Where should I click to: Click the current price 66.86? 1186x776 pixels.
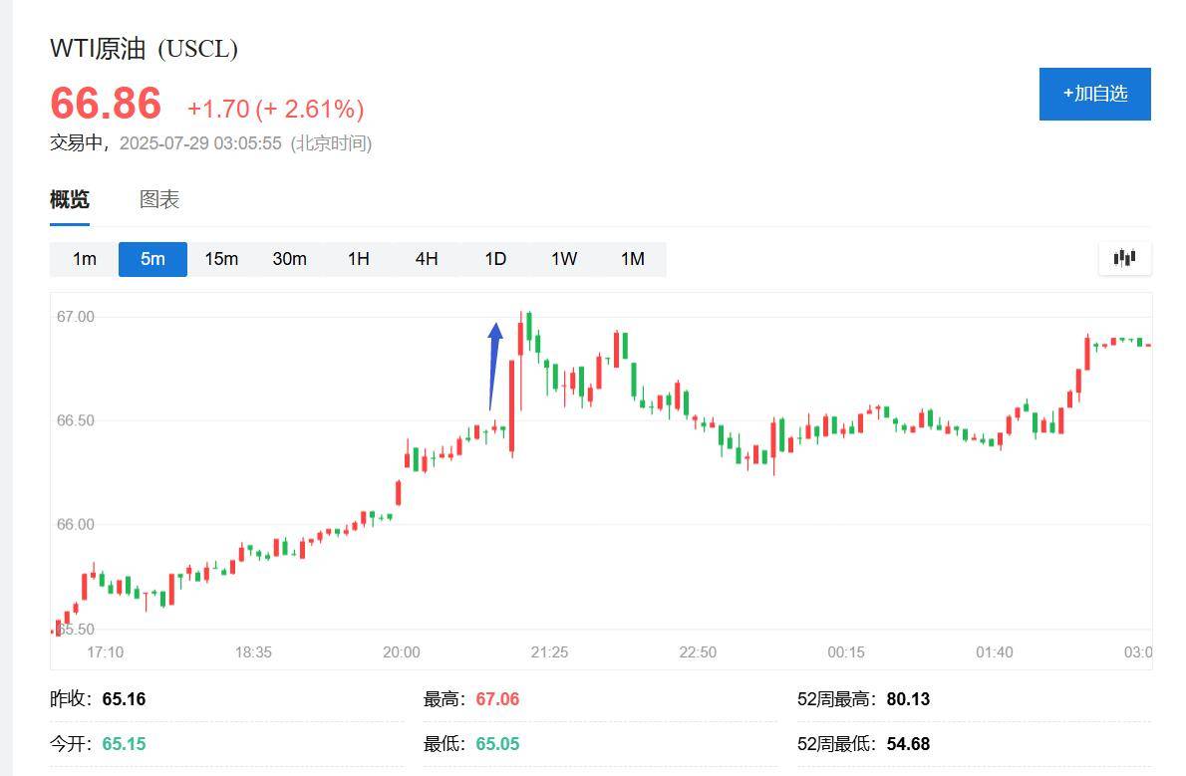tap(106, 105)
